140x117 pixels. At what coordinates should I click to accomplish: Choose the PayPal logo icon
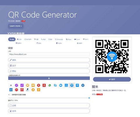tap(27, 90)
